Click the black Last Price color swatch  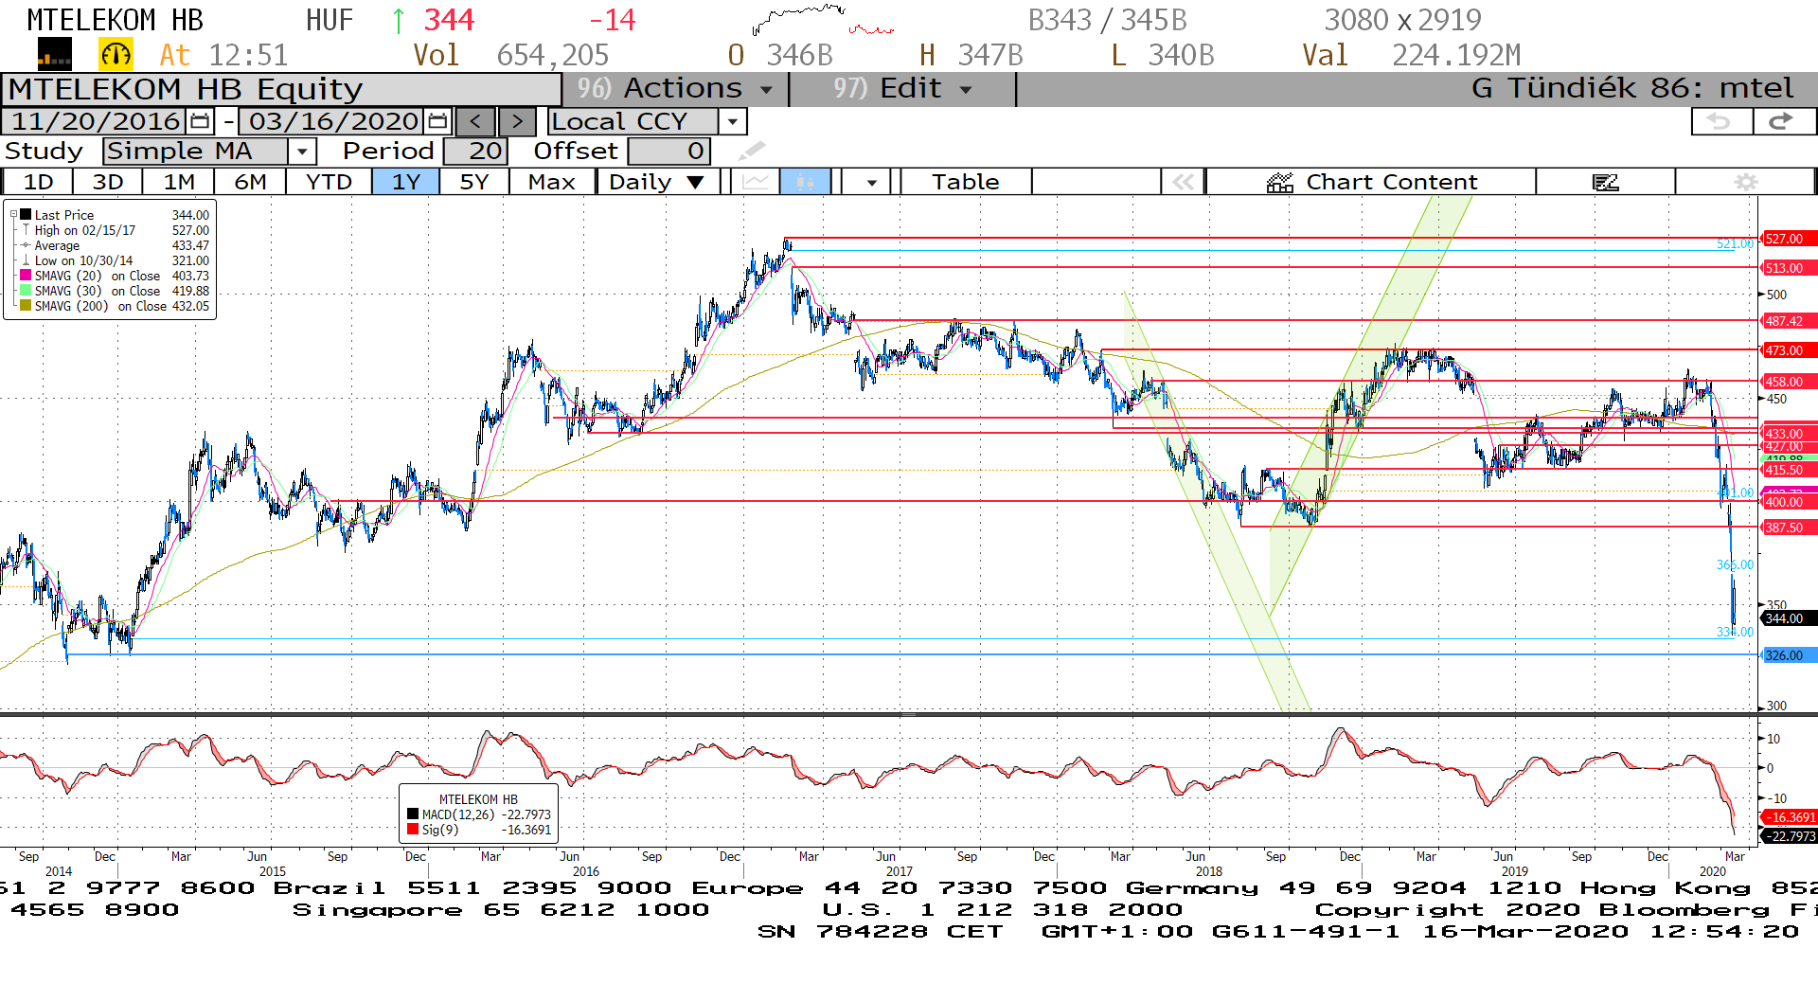pos(27,215)
